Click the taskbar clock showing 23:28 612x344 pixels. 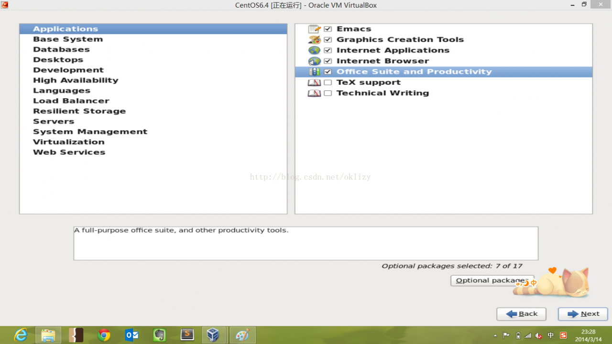(x=588, y=335)
